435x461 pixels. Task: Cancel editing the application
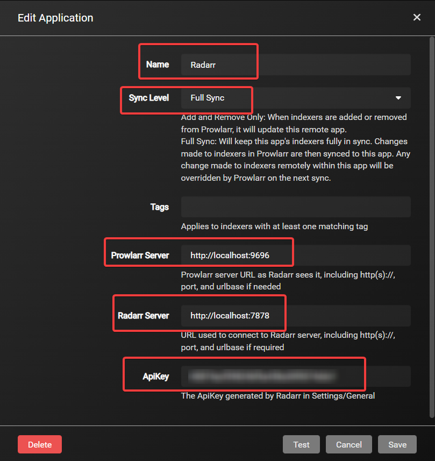[349, 444]
